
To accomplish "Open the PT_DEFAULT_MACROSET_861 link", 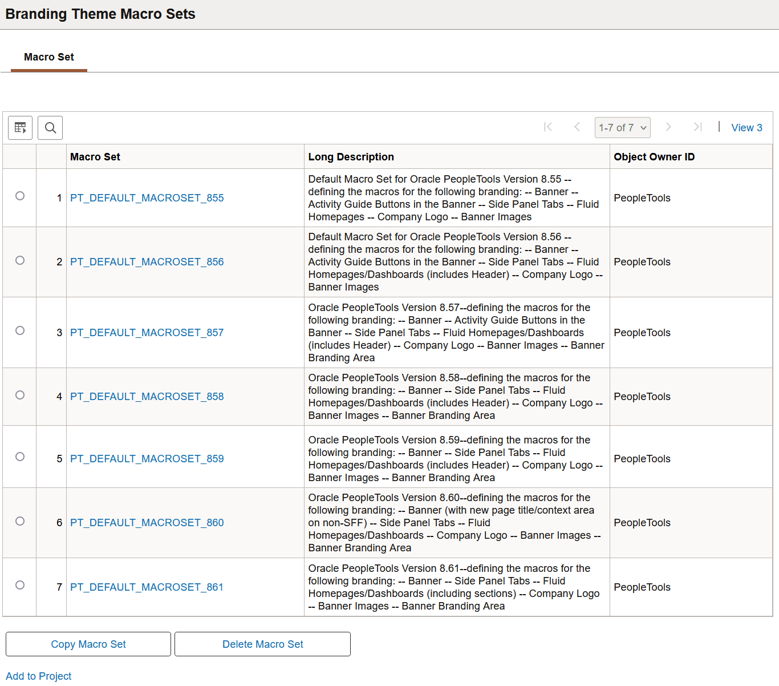I will 147,587.
